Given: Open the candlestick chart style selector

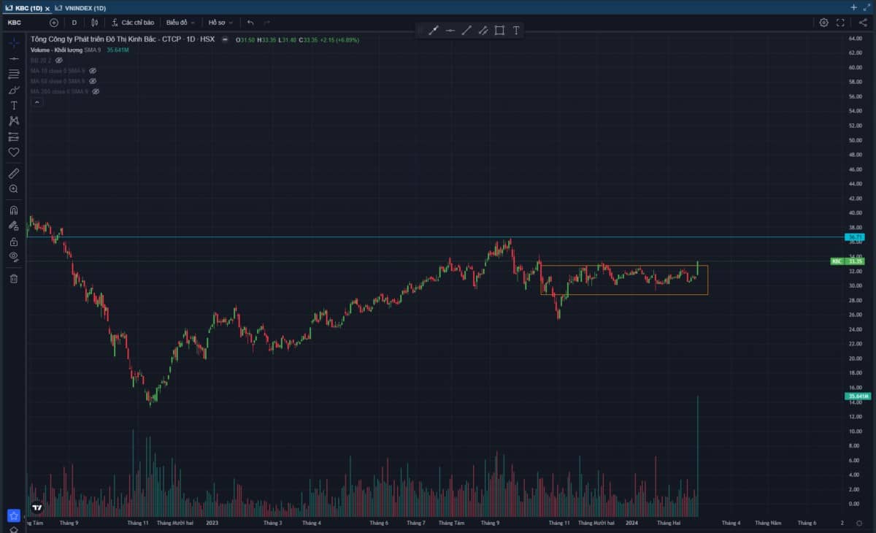Looking at the screenshot, I should 94,23.
